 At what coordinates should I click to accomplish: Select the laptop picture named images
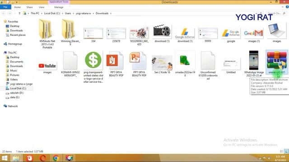click(x=277, y=33)
